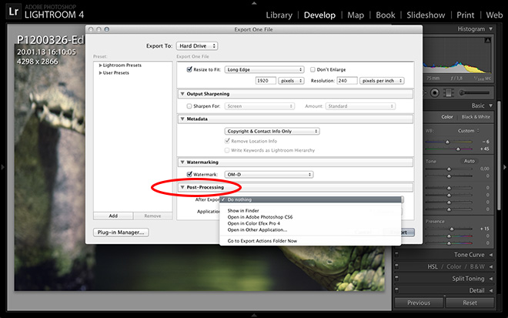Uncheck the Resize to Fit checkbox

(189, 69)
